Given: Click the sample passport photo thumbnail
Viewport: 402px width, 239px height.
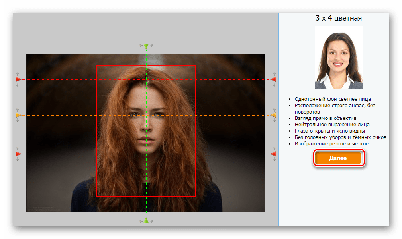Looking at the screenshot, I should (x=338, y=58).
